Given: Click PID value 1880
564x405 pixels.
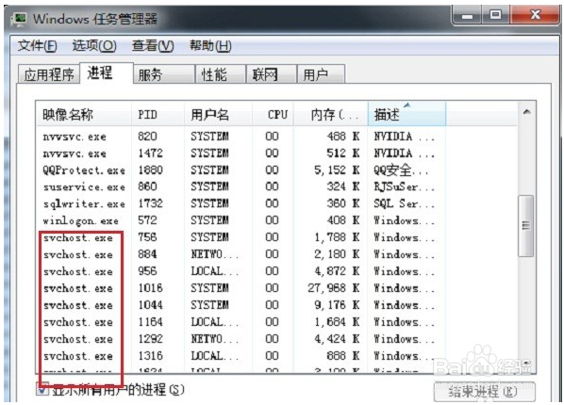Looking at the screenshot, I should [150, 170].
